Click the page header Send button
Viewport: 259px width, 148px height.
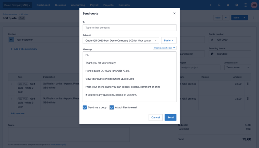[x=236, y=18]
